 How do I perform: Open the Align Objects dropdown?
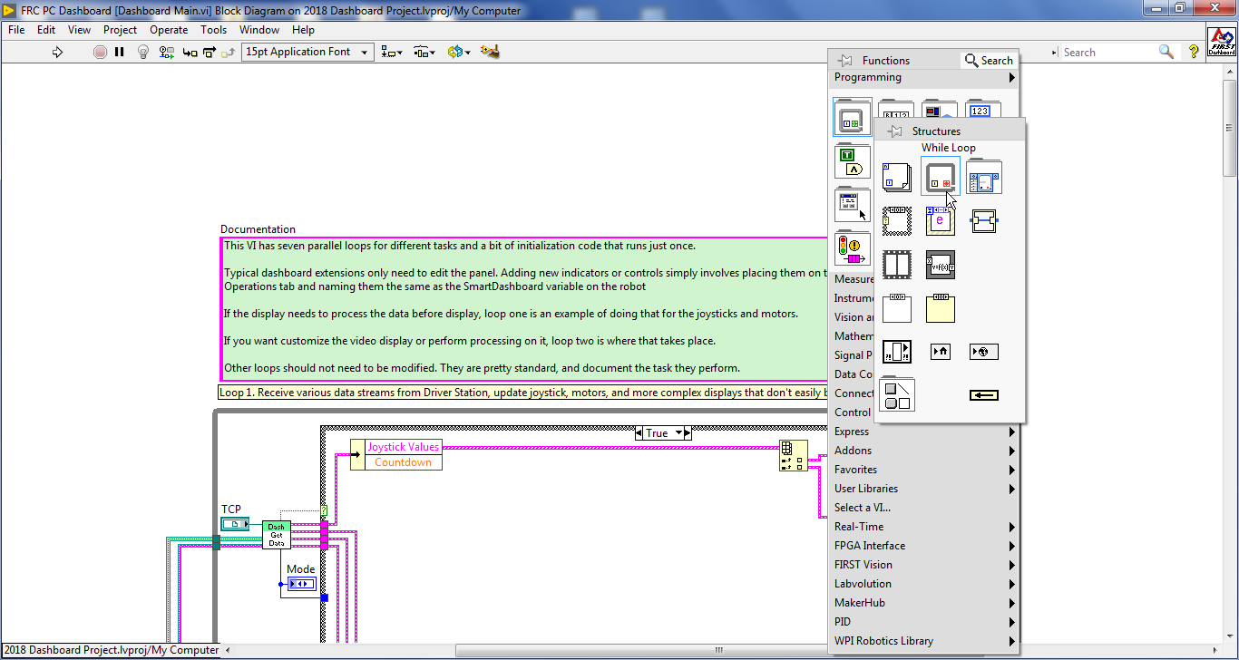coord(392,52)
